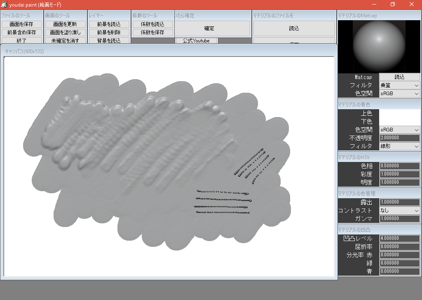Image resolution: width=422 pixels, height=300 pixels.
Task: Click 前景を削除 to delete the foreground
Action: pyautogui.click(x=109, y=32)
